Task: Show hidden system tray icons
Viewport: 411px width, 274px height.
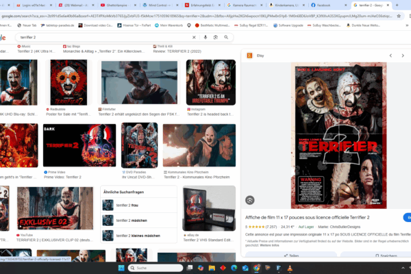Action: (x=403, y=268)
